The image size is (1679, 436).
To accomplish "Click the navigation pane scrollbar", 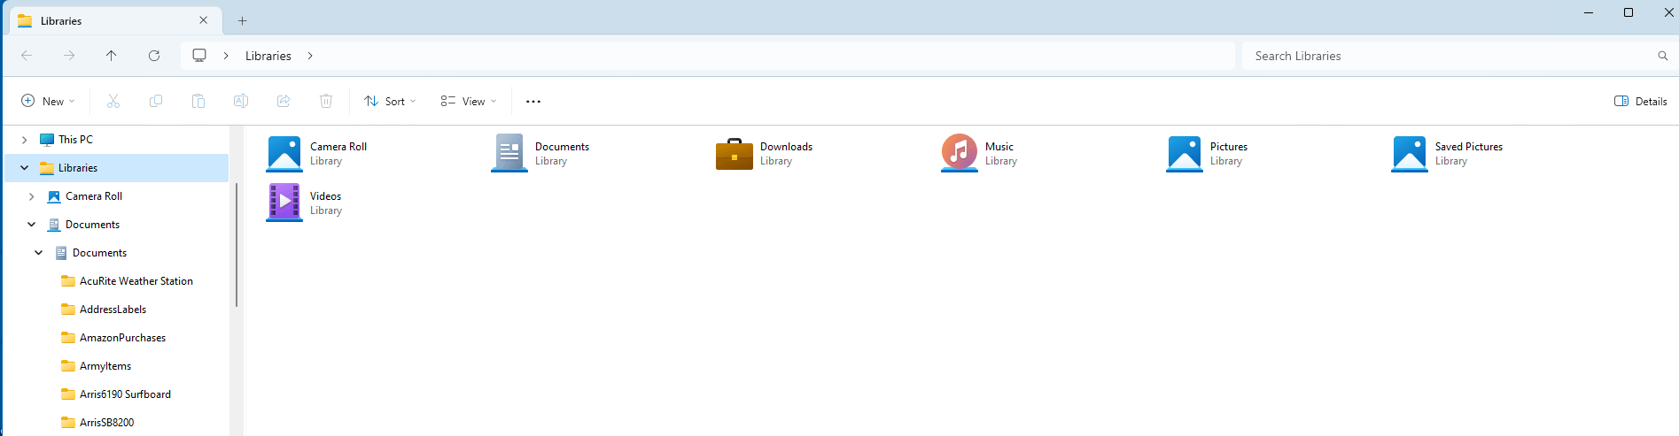I will (237, 245).
